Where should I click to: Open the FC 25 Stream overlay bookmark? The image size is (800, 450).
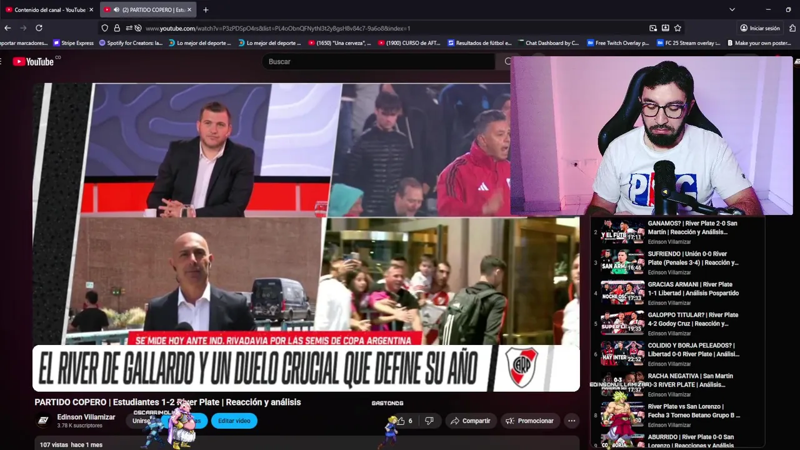(x=687, y=43)
